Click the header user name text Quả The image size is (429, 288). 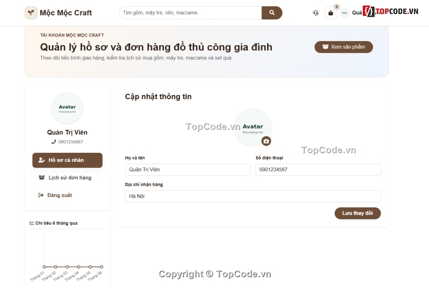[357, 13]
